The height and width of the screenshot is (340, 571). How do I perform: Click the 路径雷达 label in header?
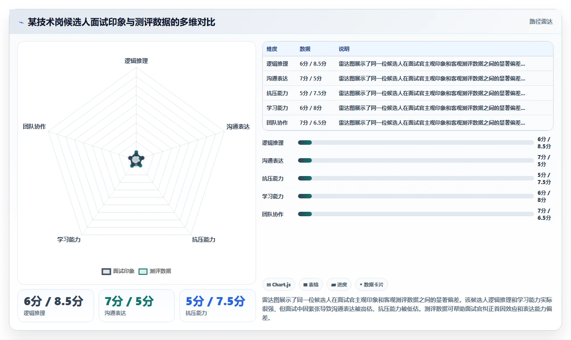(x=541, y=21)
